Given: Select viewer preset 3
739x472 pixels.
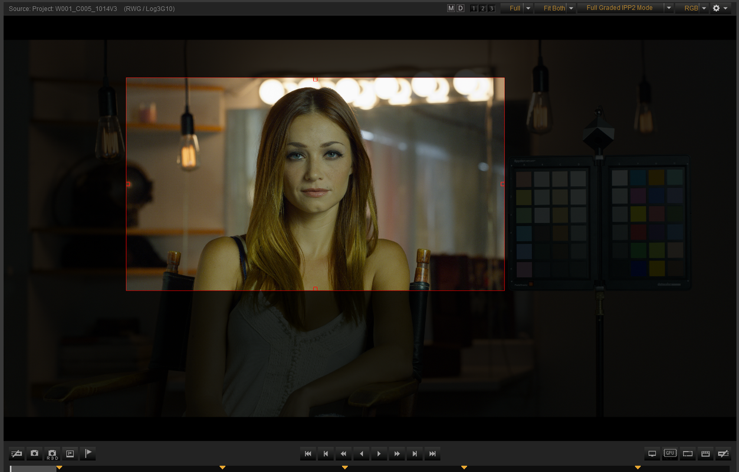Looking at the screenshot, I should pos(491,8).
